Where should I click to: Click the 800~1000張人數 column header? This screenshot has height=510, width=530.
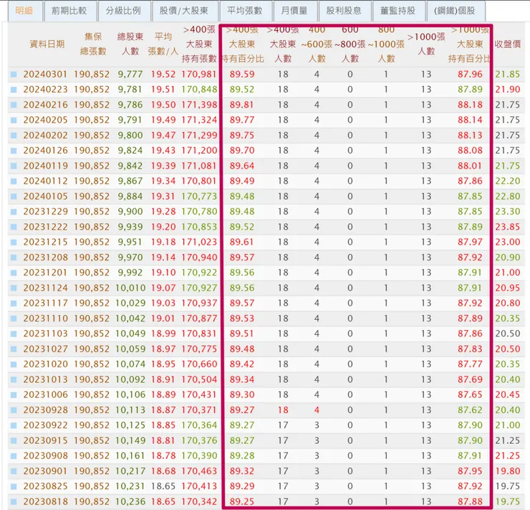pos(386,44)
